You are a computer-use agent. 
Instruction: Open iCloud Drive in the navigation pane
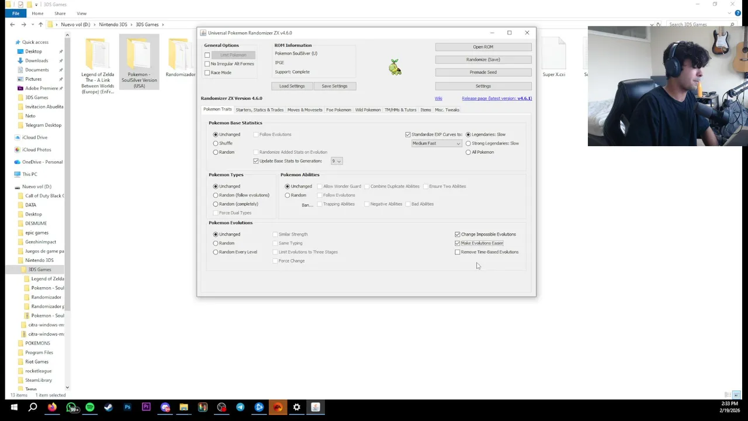pyautogui.click(x=35, y=137)
